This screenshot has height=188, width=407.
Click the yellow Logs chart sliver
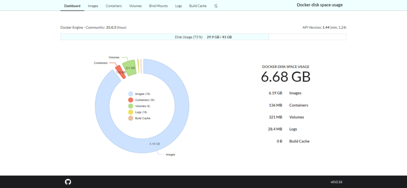click(138, 66)
